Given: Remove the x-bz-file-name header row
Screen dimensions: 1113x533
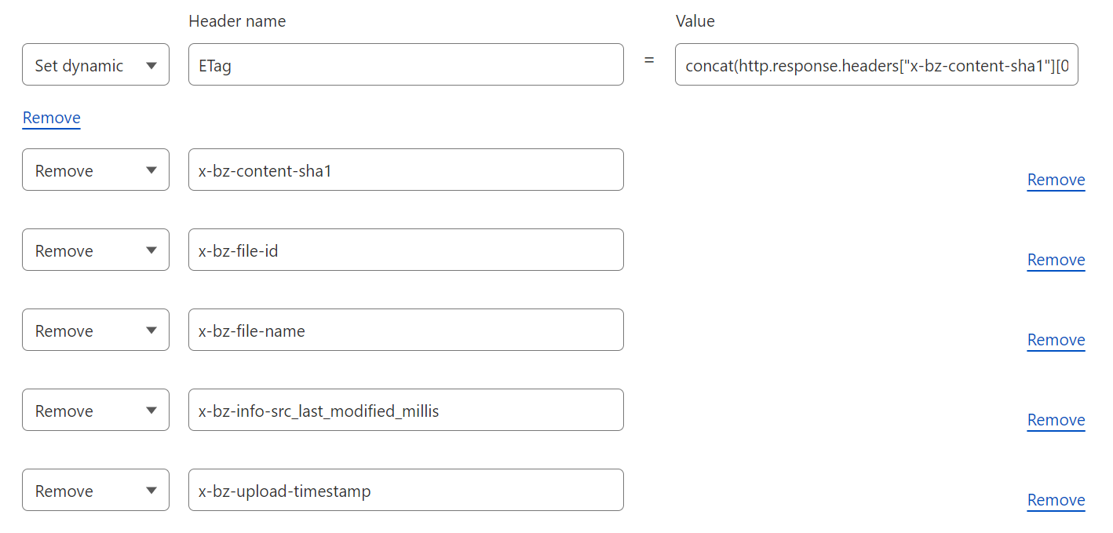Looking at the screenshot, I should [1056, 340].
